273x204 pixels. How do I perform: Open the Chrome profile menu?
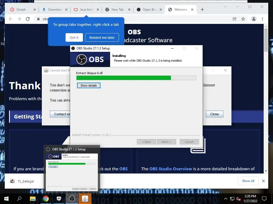254,19
